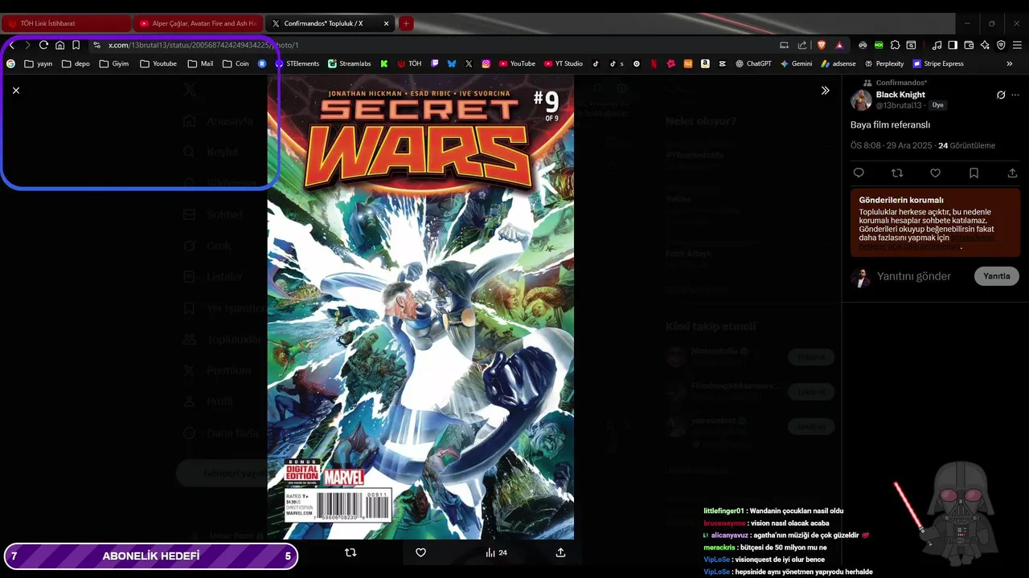Open the Confirmandos* community link
The width and height of the screenshot is (1029, 578).
point(901,83)
